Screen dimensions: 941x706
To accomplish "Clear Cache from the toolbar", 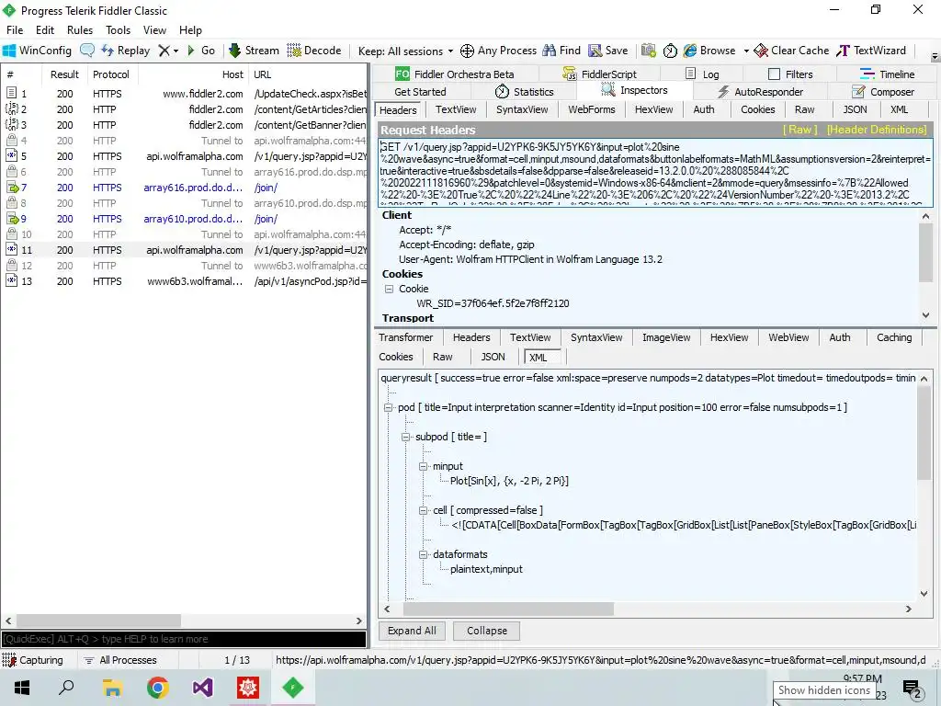I will (x=791, y=51).
